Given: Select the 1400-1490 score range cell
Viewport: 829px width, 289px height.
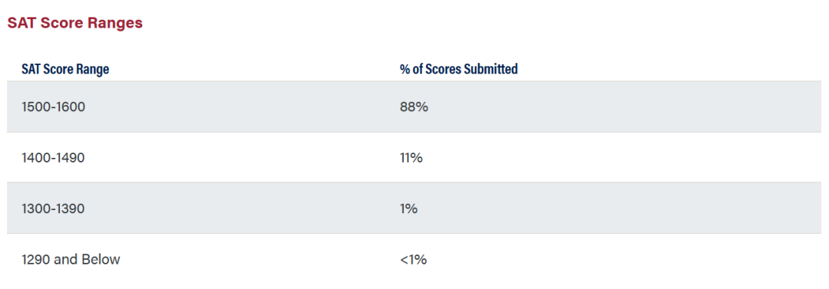Looking at the screenshot, I should (53, 157).
